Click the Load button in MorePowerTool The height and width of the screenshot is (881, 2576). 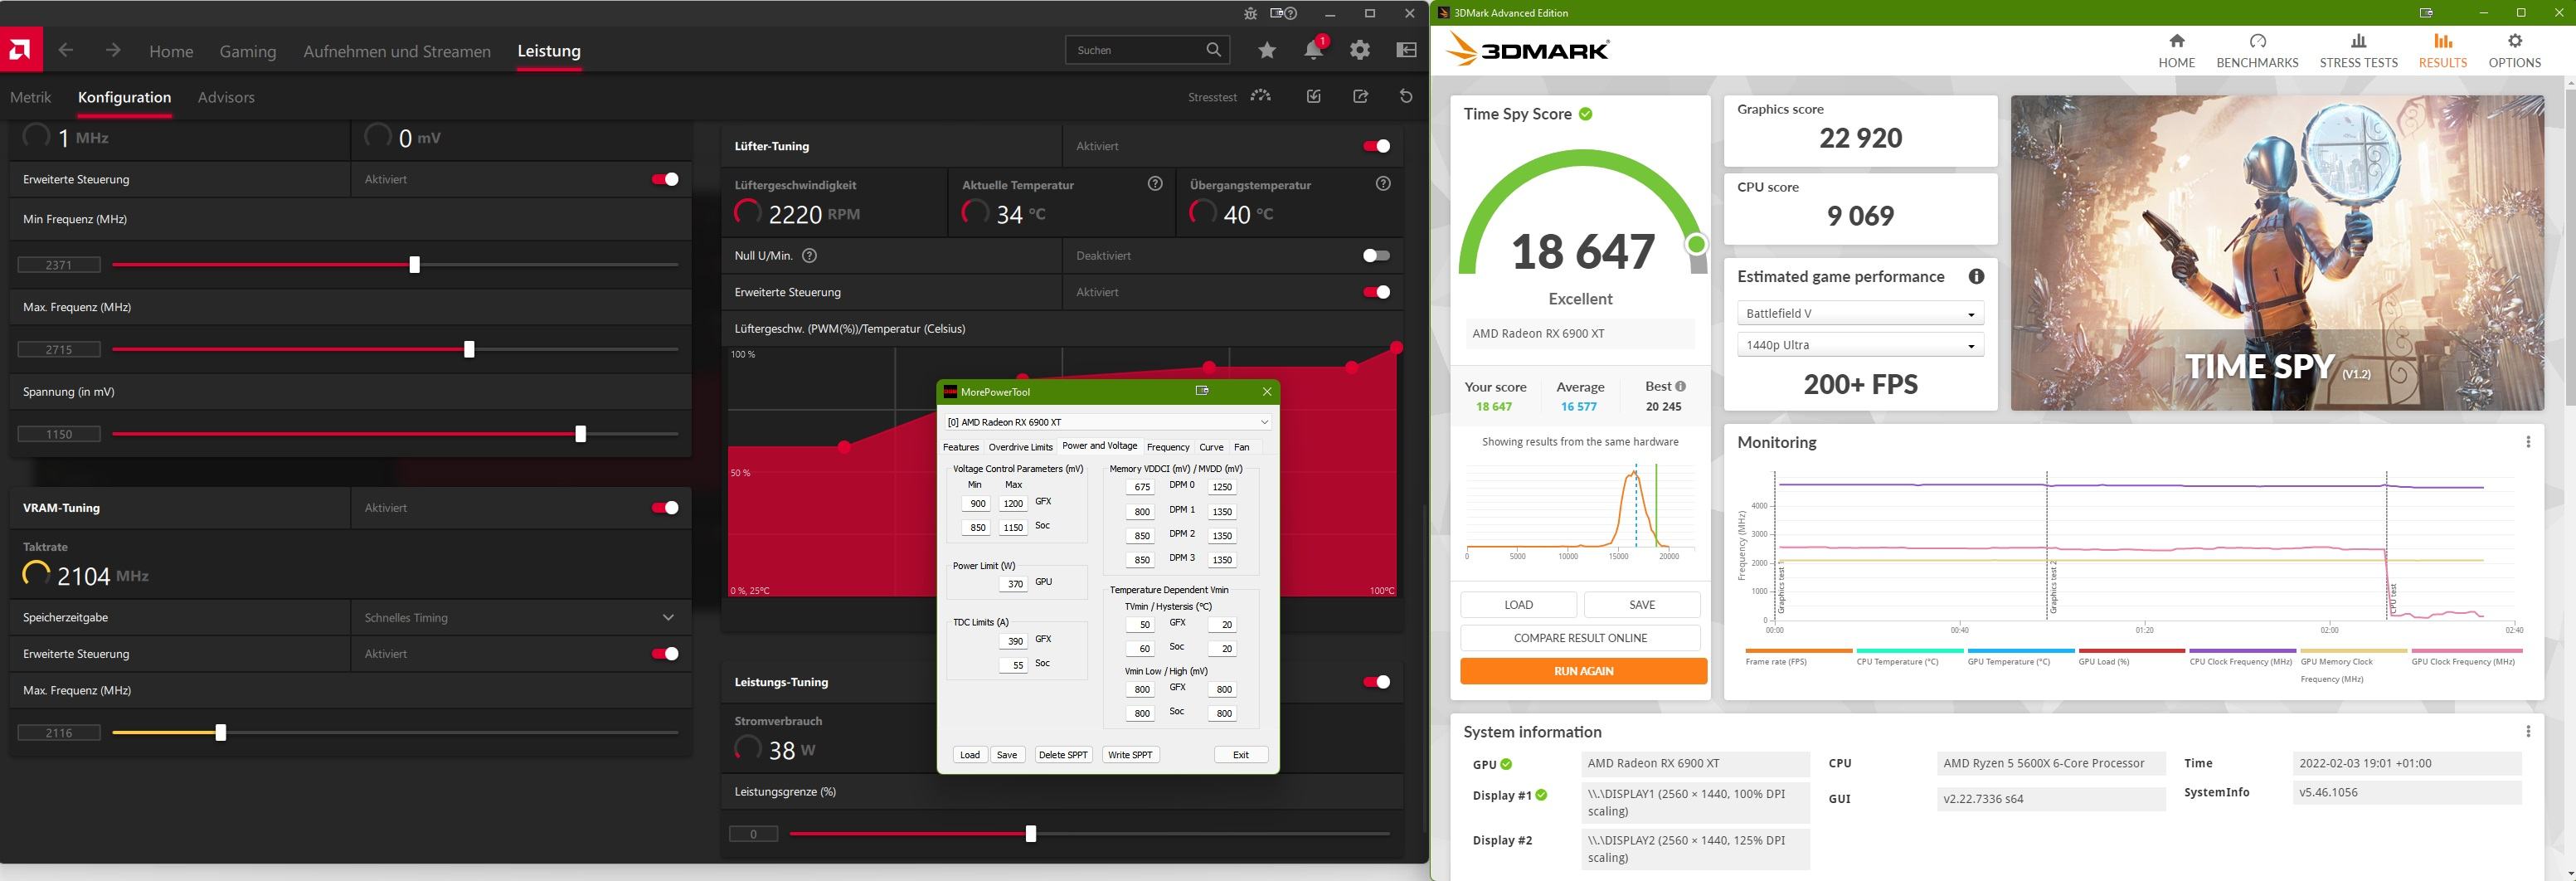[970, 755]
